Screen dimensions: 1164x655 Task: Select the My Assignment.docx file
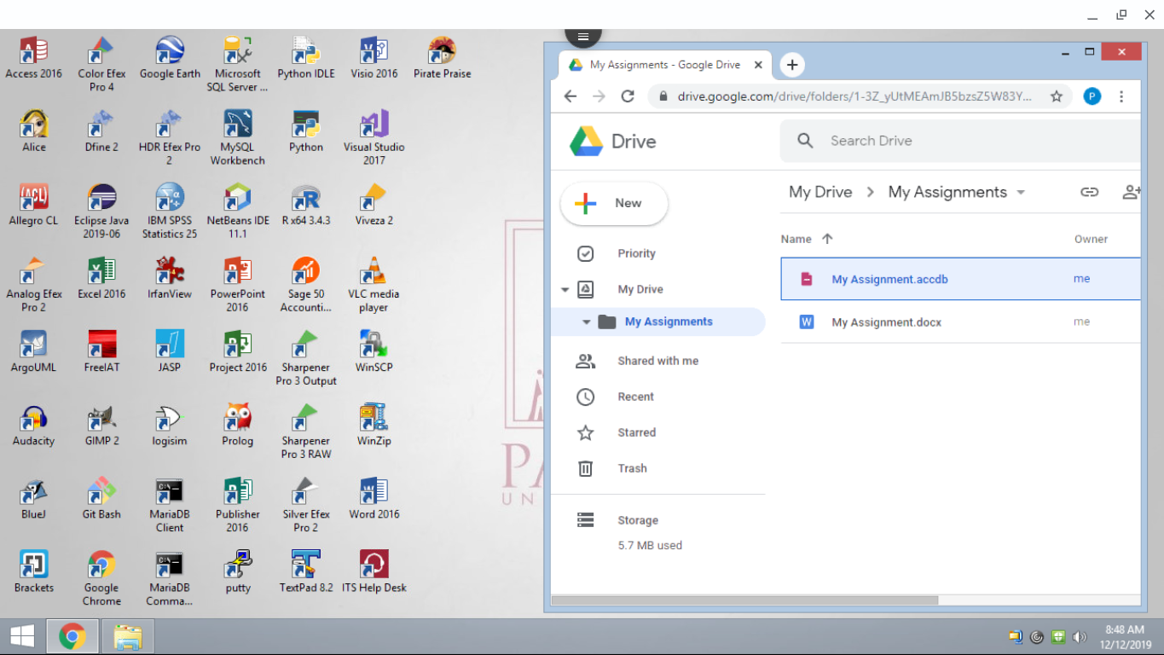point(960,322)
